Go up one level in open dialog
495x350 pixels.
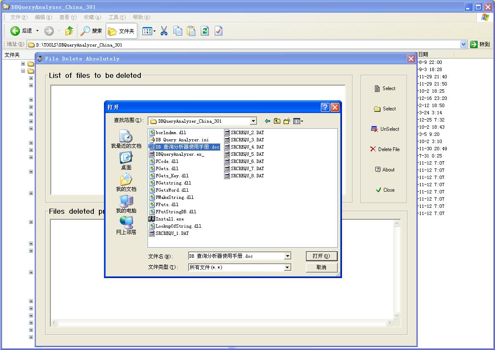click(x=277, y=121)
